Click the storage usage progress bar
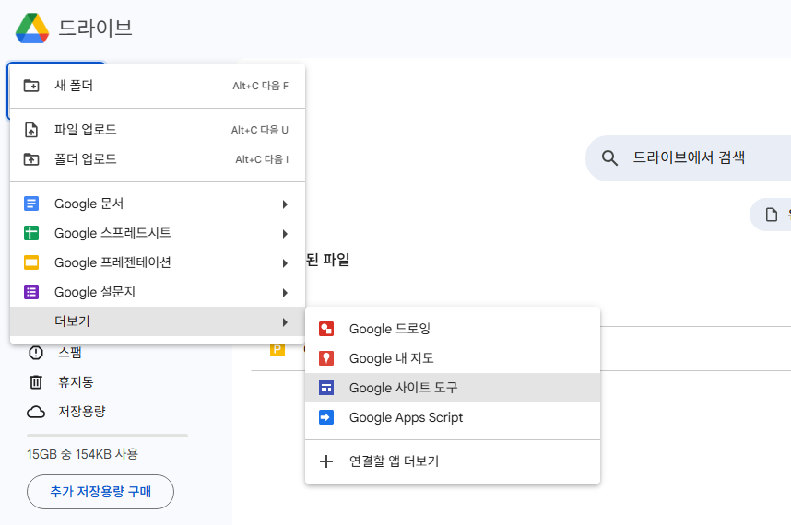Viewport: 791px width, 525px height. tap(108, 436)
